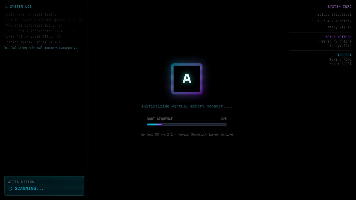Viewport: 356px width, 200px height.
Task: Click the boot sequence progress bar
Action: click(x=187, y=124)
